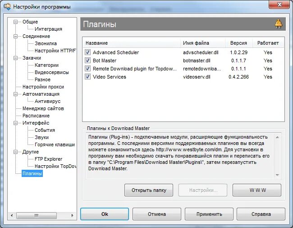Click version cell 1.0.2.29

point(238,52)
